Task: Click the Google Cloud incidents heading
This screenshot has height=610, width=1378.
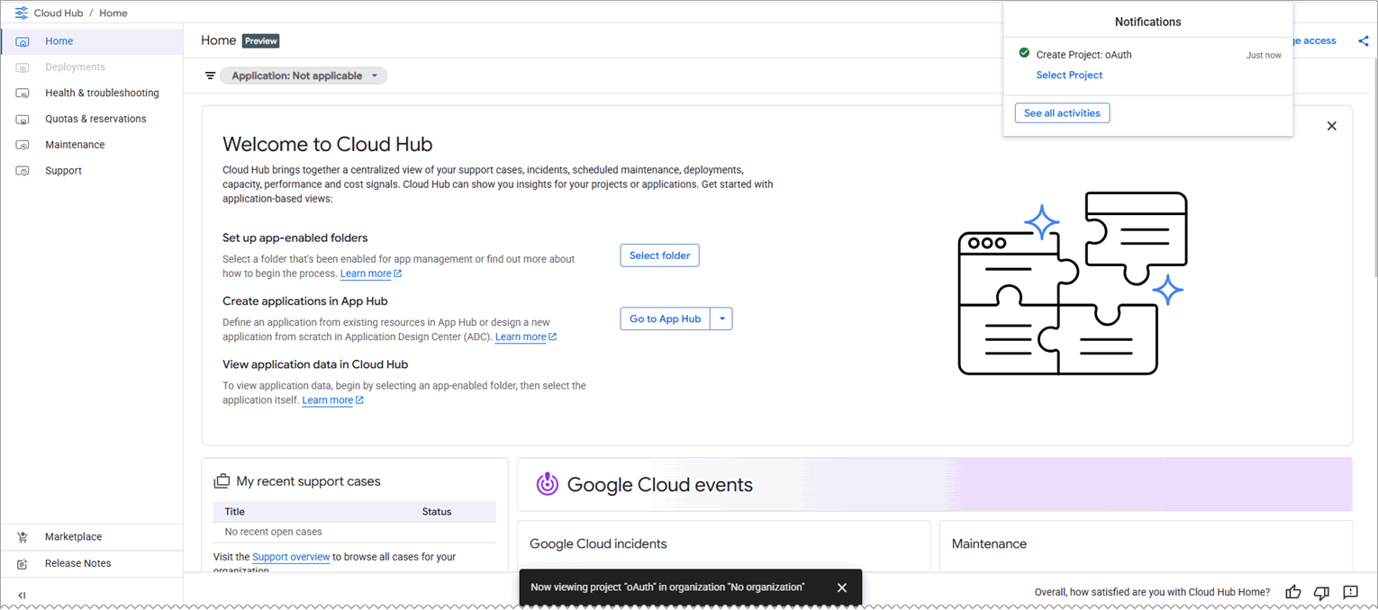Action: pyautogui.click(x=598, y=543)
